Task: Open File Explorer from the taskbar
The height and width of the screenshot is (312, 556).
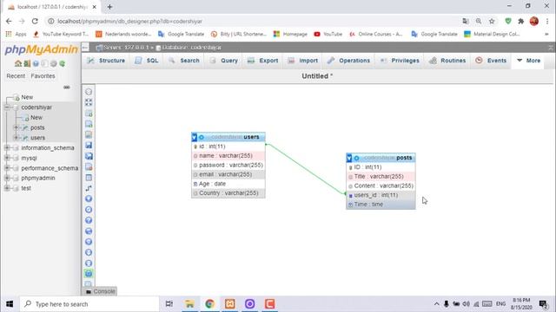Action: pyautogui.click(x=189, y=304)
